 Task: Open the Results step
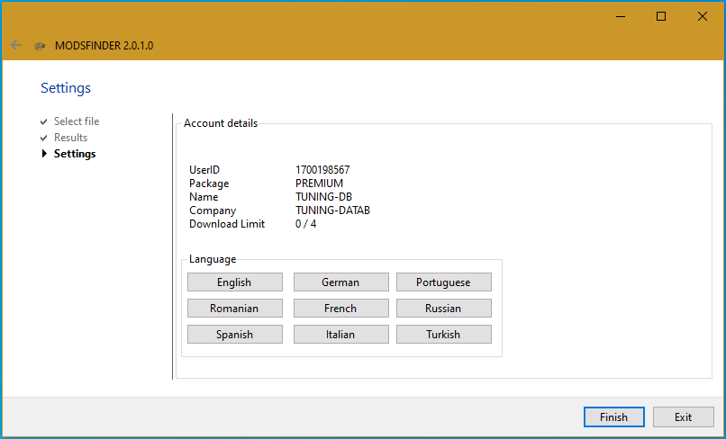[x=70, y=138]
